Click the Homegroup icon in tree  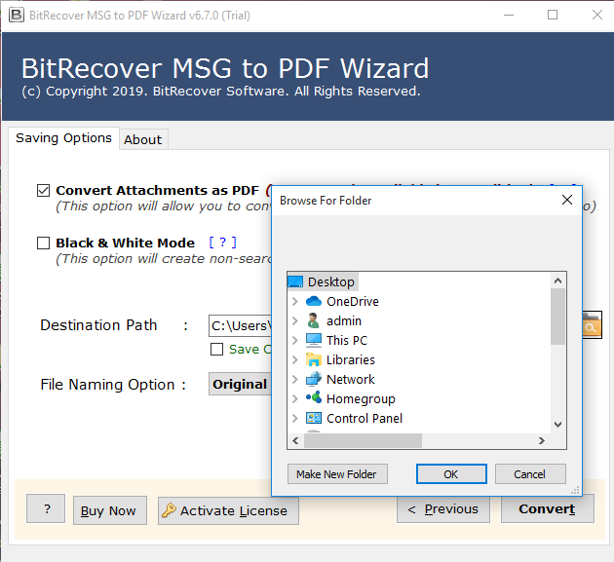pyautogui.click(x=313, y=398)
